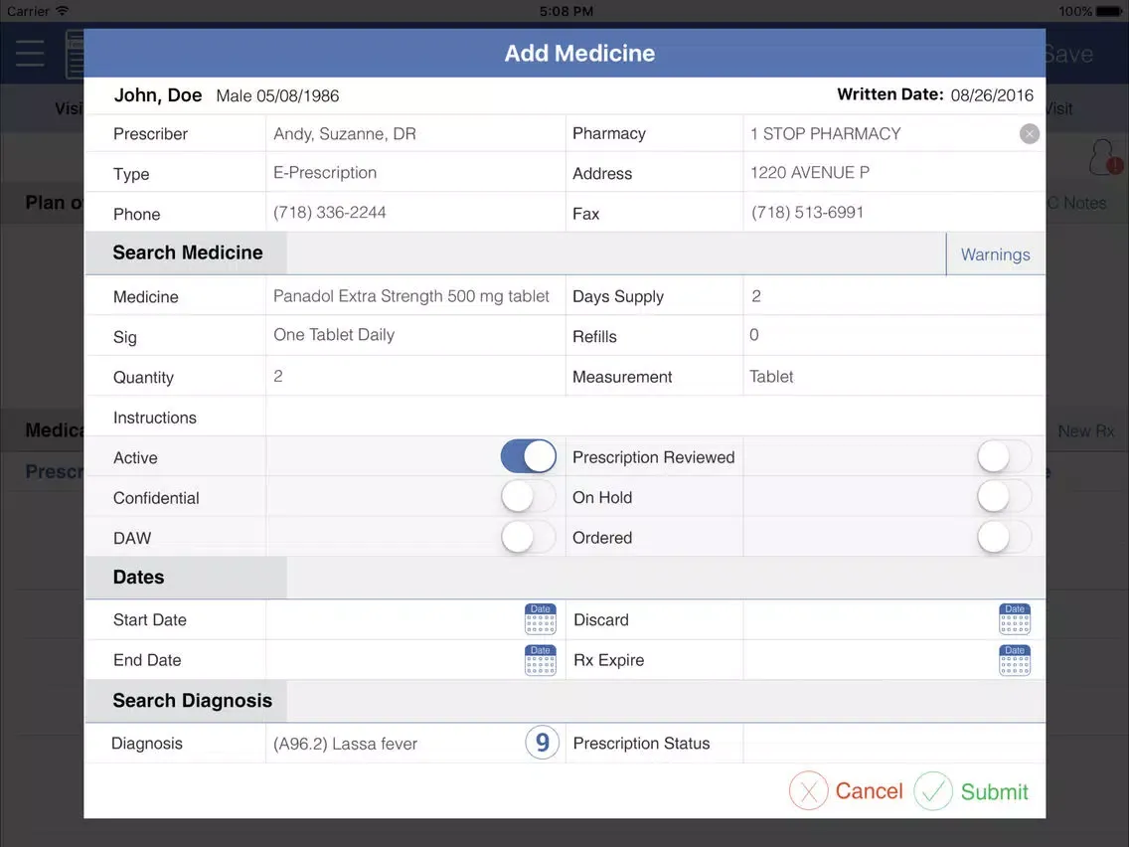Open the Start Date calendar picker

click(x=540, y=619)
